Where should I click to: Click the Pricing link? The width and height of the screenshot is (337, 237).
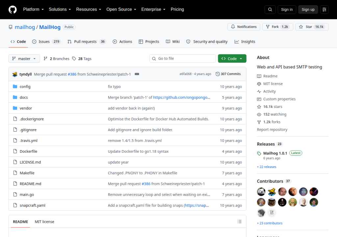pos(177,10)
